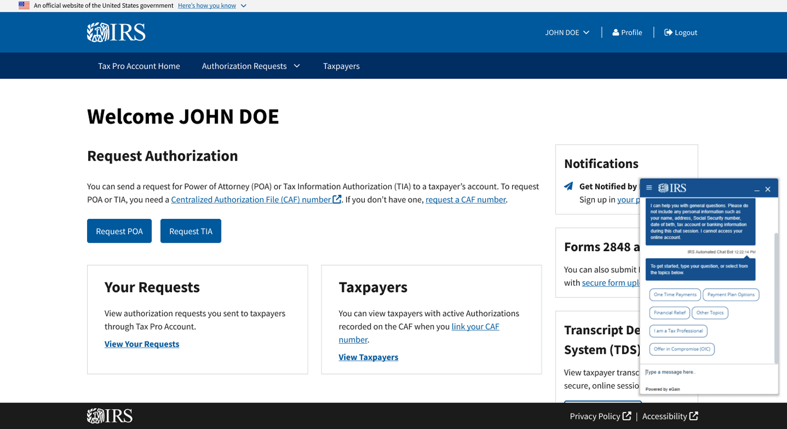Open the Privacy Policy footer link

(600, 416)
